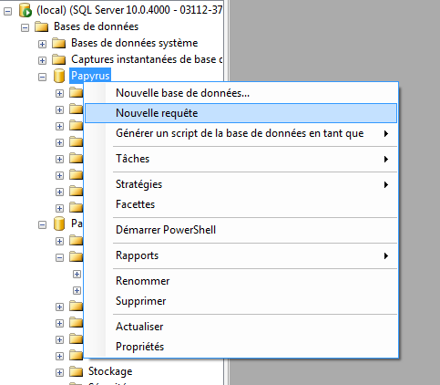Open the Stratégies submenu
This screenshot has width=440, height=385.
[240, 184]
